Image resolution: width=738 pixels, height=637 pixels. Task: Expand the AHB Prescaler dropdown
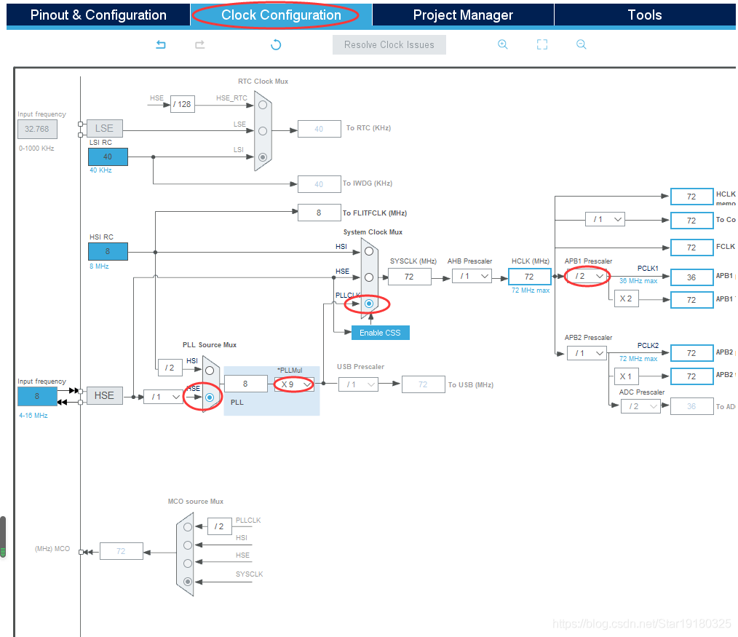pos(472,276)
